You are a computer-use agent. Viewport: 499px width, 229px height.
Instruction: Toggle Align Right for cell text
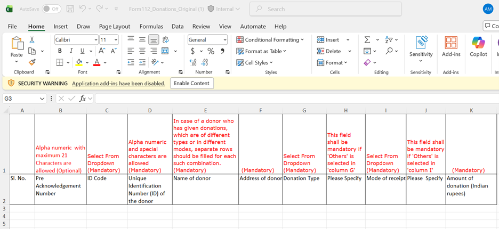(x=154, y=51)
